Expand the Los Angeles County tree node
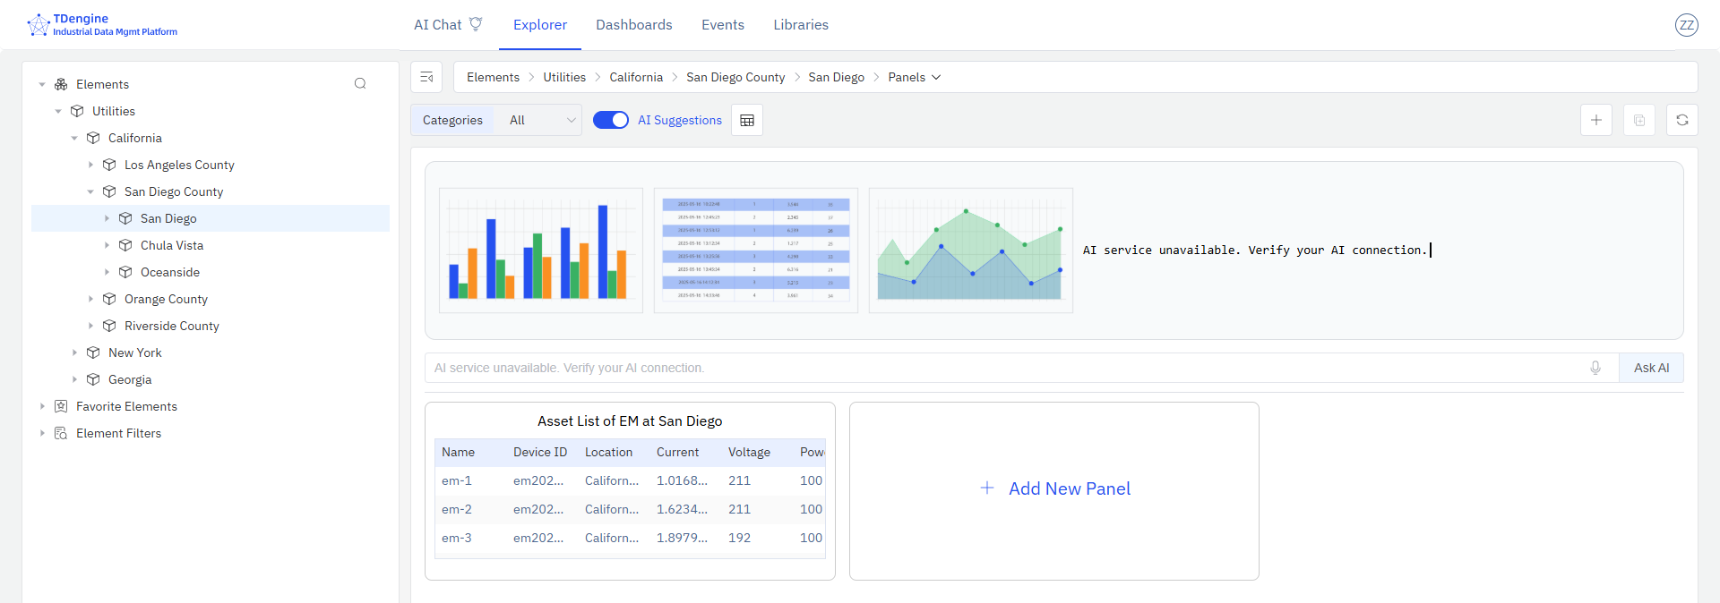 (x=90, y=165)
